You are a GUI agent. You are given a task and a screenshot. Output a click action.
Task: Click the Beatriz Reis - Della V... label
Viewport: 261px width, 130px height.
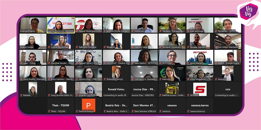pyautogui.click(x=118, y=111)
